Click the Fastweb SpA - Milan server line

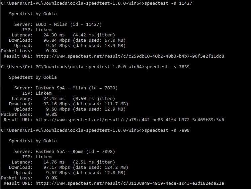[66, 88]
